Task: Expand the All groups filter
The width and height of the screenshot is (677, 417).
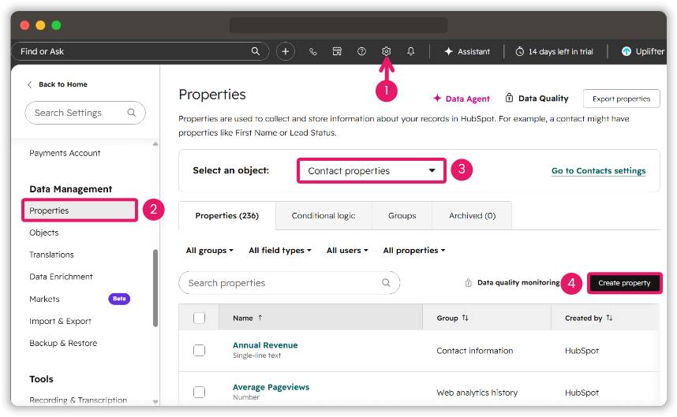Action: pyautogui.click(x=209, y=250)
